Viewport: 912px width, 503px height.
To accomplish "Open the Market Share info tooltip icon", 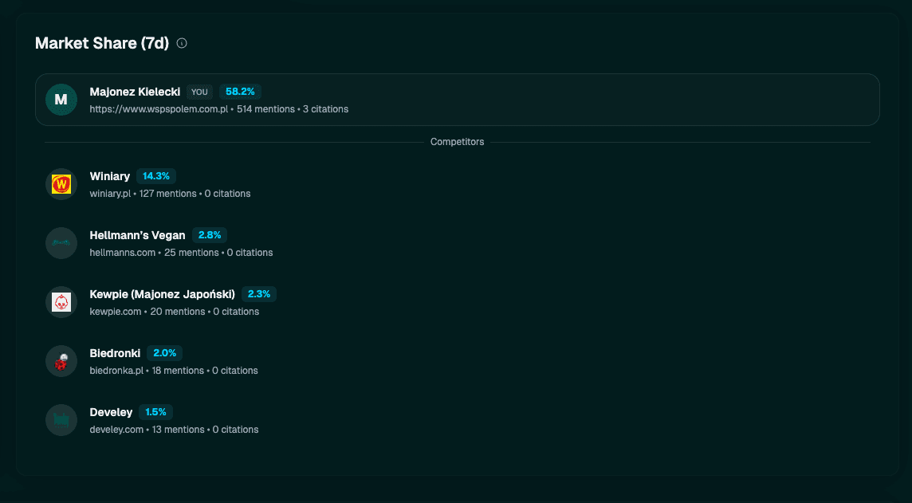I will (182, 43).
